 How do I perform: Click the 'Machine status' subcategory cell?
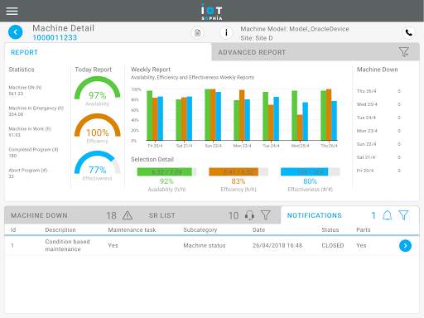coord(205,245)
